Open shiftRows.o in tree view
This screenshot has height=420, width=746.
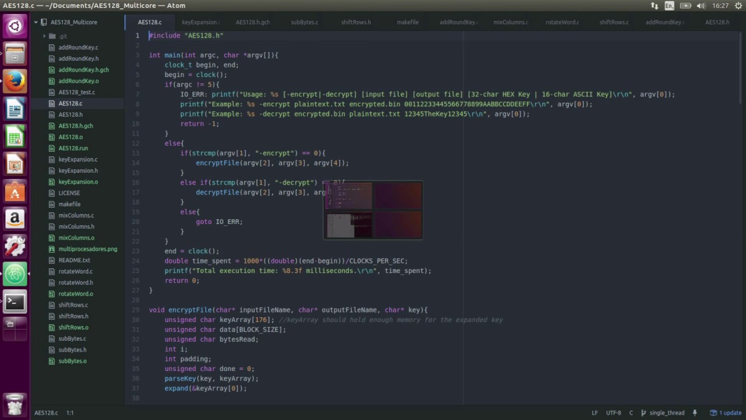coord(73,327)
